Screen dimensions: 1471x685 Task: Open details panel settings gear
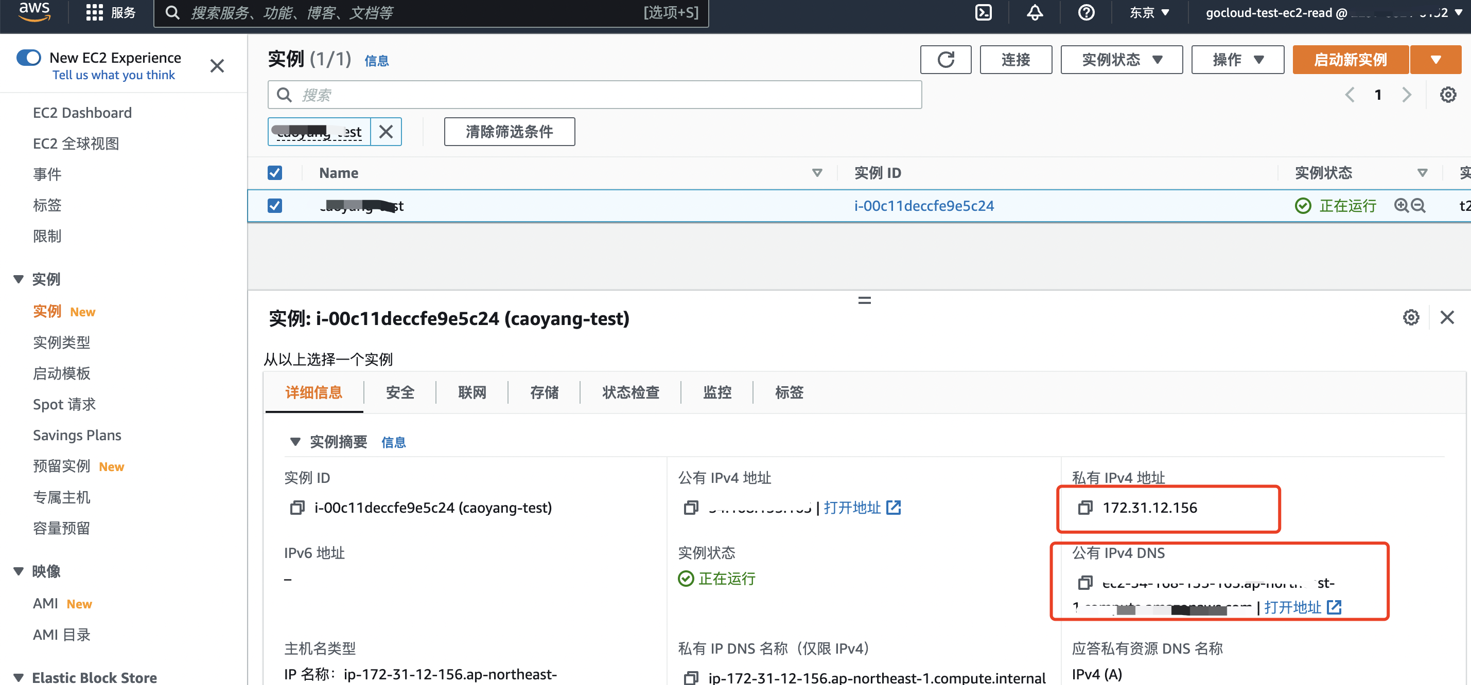pos(1411,318)
